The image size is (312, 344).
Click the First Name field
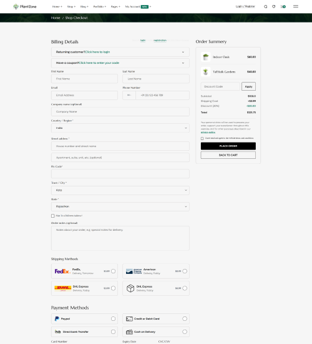(x=84, y=79)
